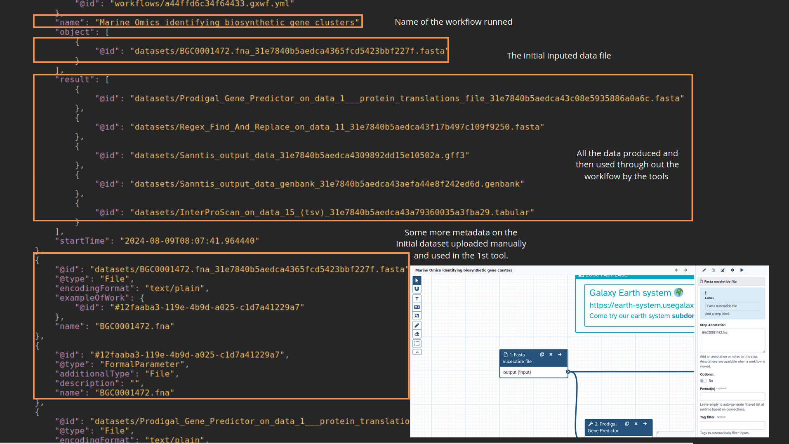Click the Sanntis gff3 dataset id line
This screenshot has height=444, width=789.
pos(282,155)
